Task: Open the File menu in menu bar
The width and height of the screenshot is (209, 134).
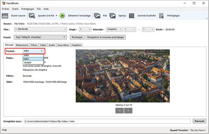Action: point(39,9)
